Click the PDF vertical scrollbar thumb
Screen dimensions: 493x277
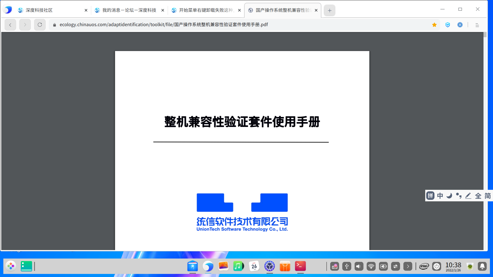pyautogui.click(x=485, y=35)
